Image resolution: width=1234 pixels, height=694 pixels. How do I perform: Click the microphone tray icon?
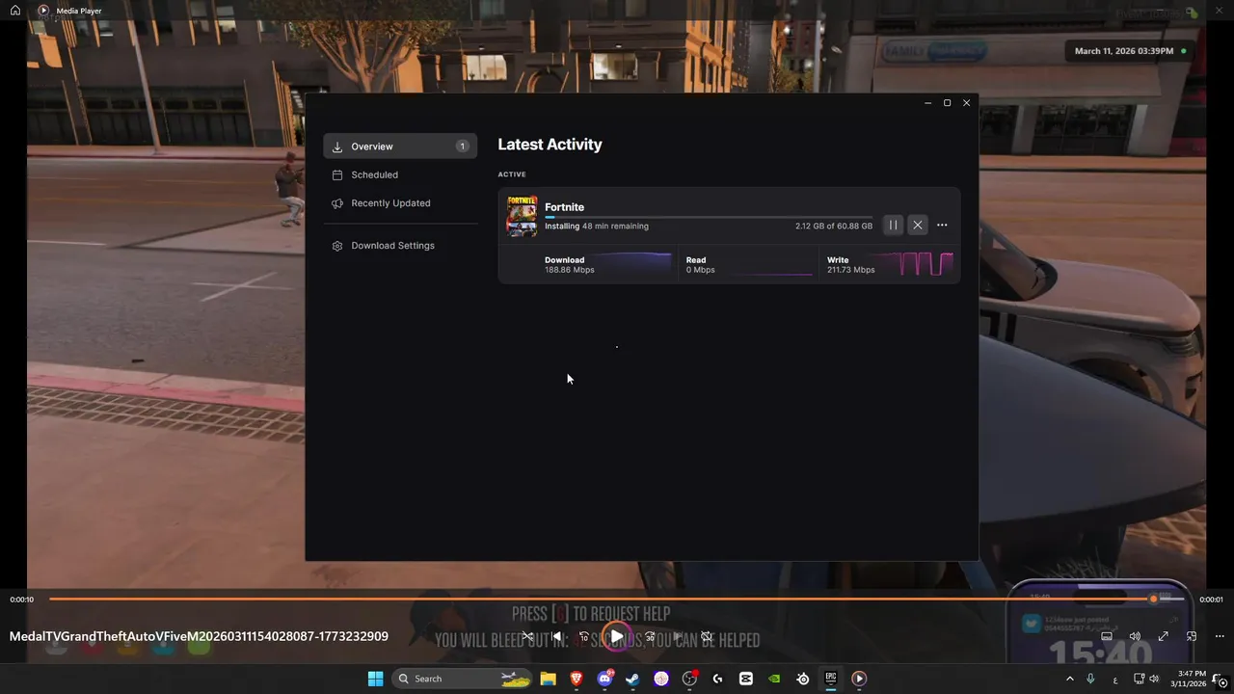click(1091, 679)
